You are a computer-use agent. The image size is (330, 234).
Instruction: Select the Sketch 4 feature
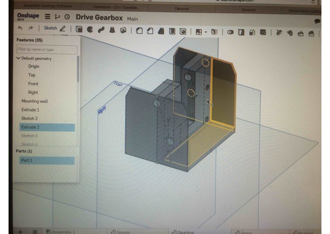(29, 144)
